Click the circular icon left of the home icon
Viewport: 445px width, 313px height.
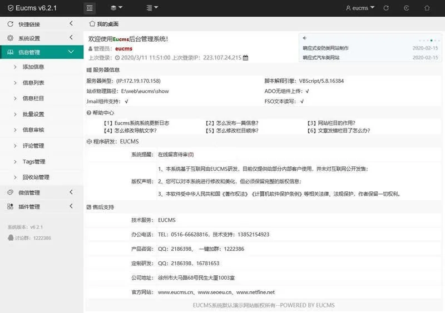[x=407, y=8]
